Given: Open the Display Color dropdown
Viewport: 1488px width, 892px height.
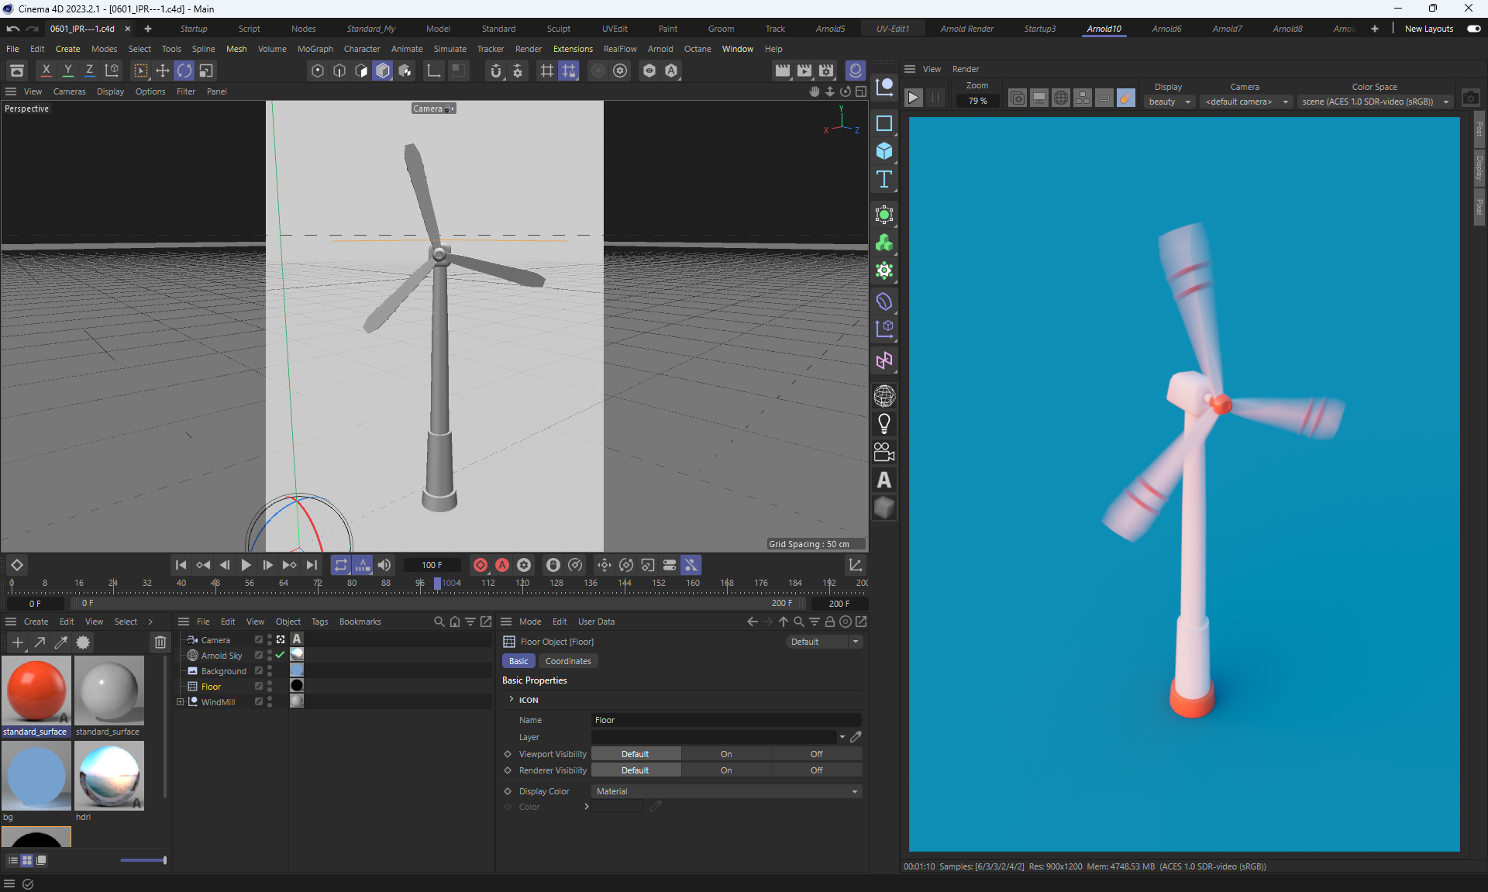Looking at the screenshot, I should (x=726, y=791).
